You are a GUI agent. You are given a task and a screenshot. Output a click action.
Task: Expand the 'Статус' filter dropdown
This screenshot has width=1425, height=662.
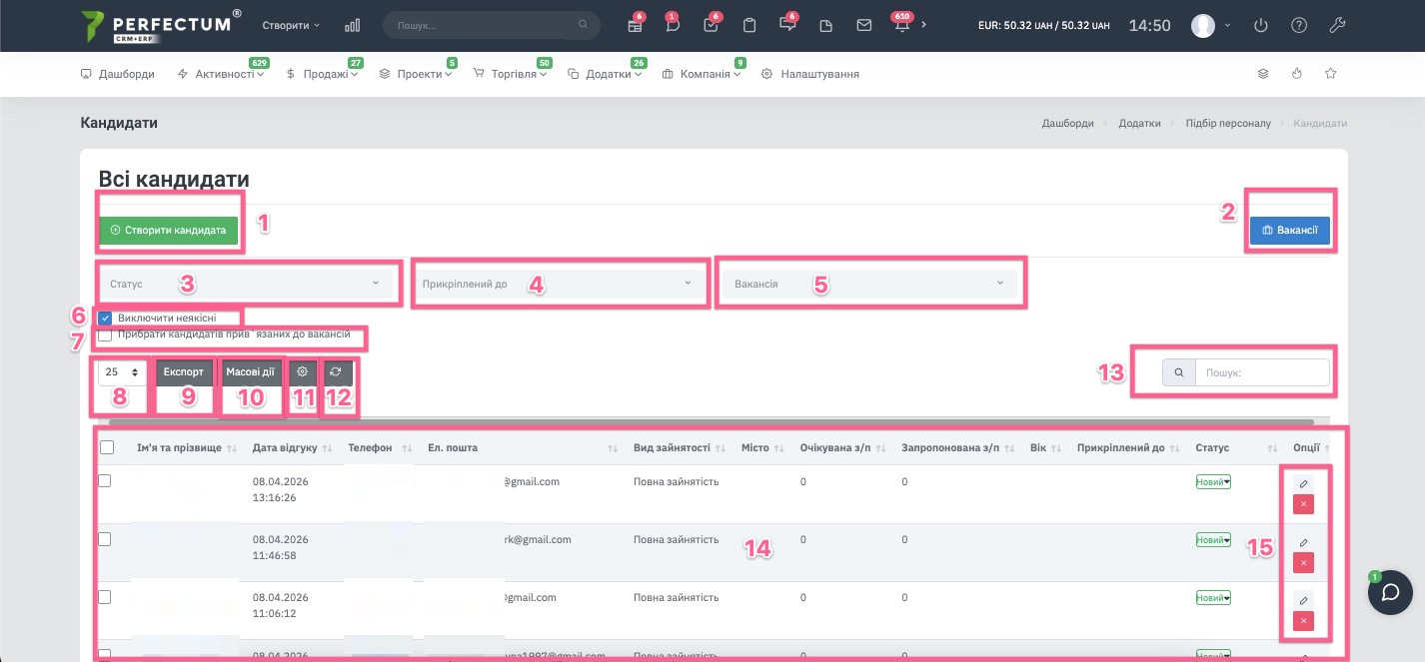[x=245, y=284]
